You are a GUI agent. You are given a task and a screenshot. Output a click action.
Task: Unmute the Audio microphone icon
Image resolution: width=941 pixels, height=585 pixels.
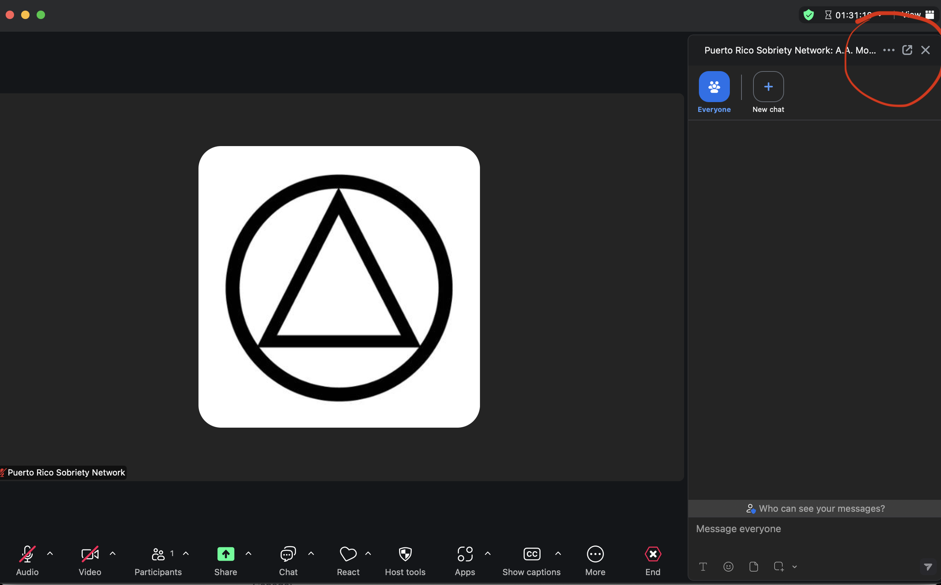27,554
